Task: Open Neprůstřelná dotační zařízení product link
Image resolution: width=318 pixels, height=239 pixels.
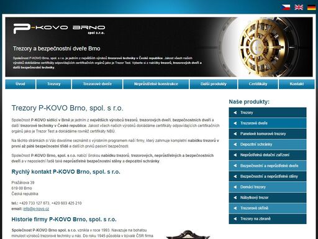Action: [268, 155]
